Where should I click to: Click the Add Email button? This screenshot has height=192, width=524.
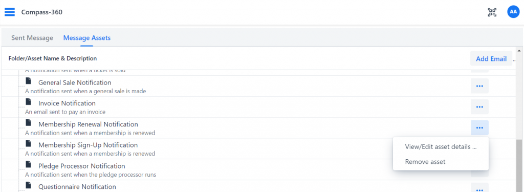[x=491, y=59]
